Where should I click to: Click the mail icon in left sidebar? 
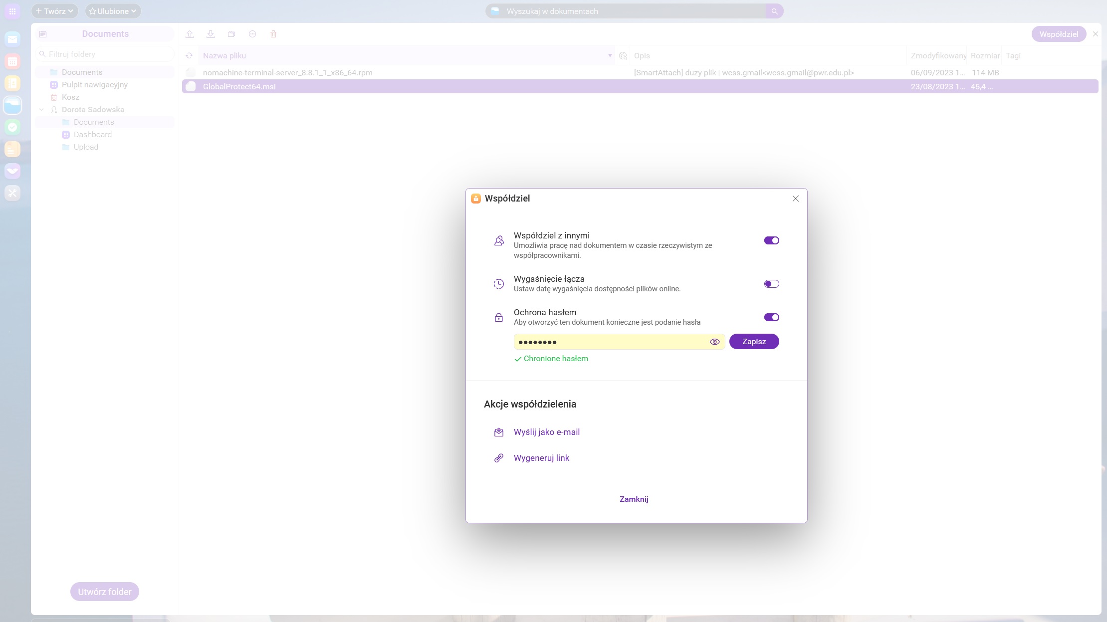point(12,39)
